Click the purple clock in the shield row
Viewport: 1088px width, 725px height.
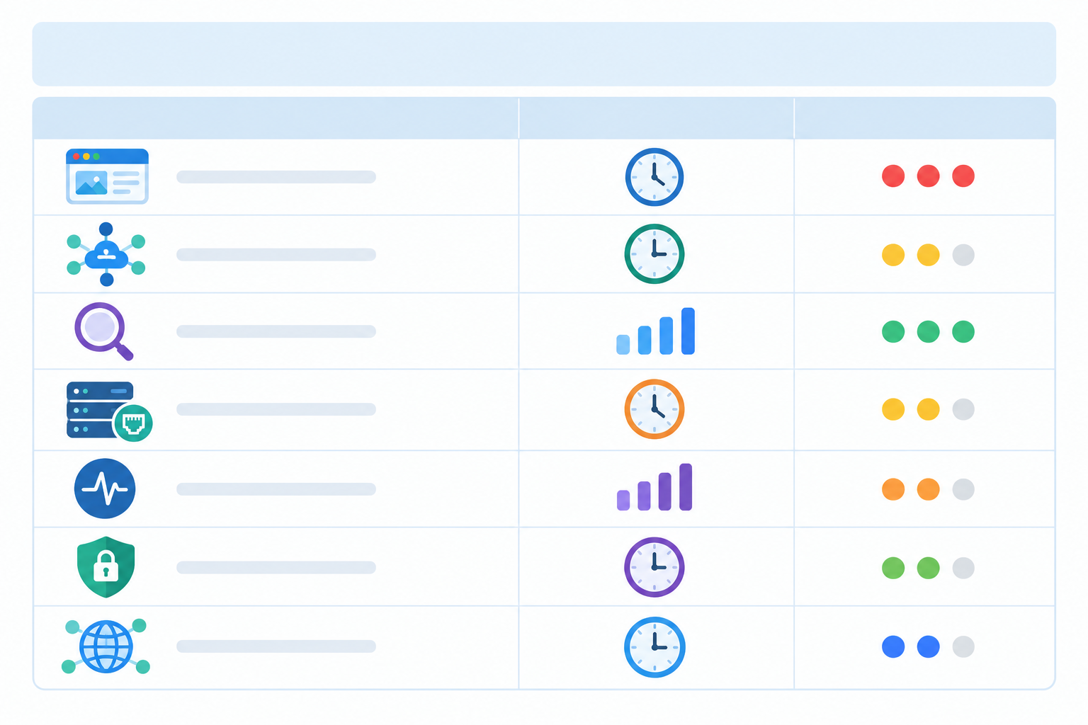(x=654, y=567)
